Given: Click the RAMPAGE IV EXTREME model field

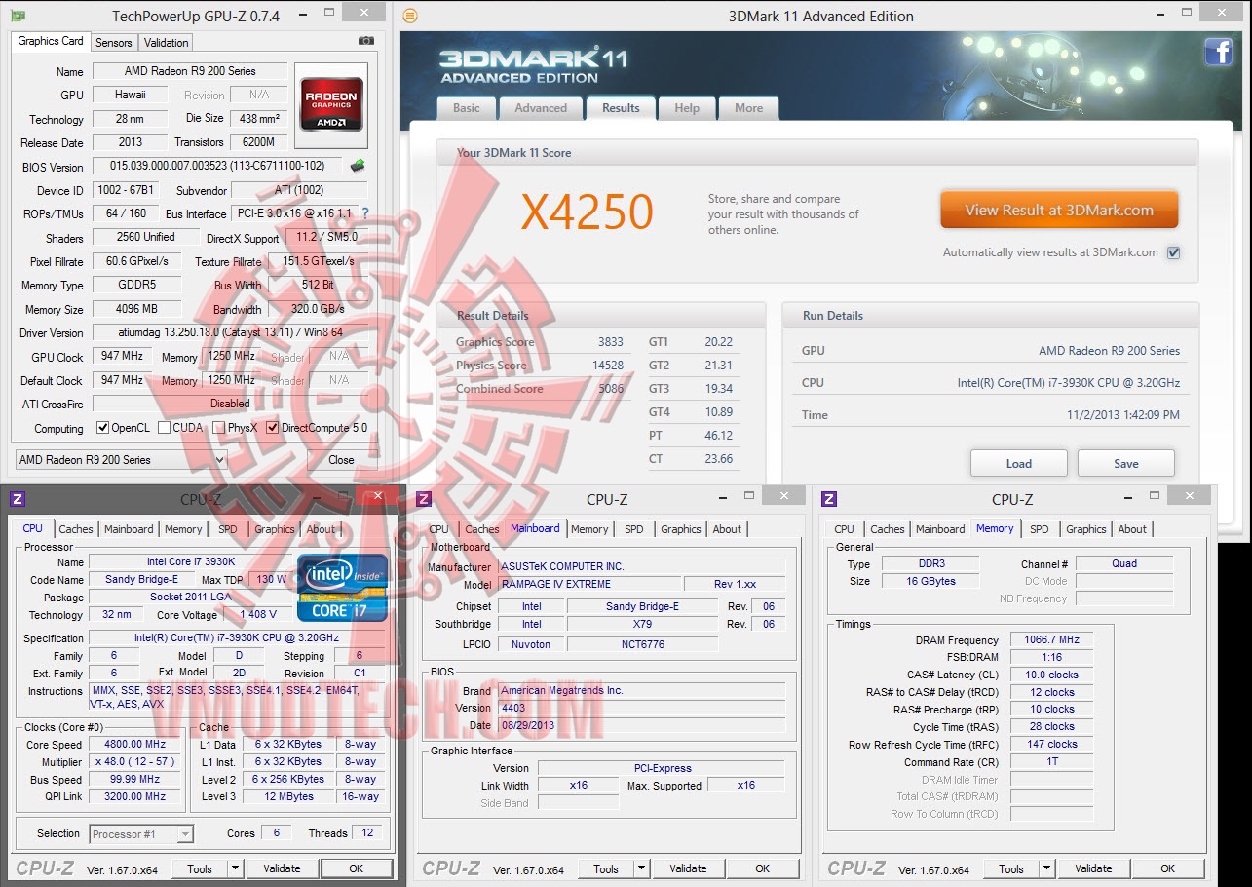Looking at the screenshot, I should coord(589,584).
